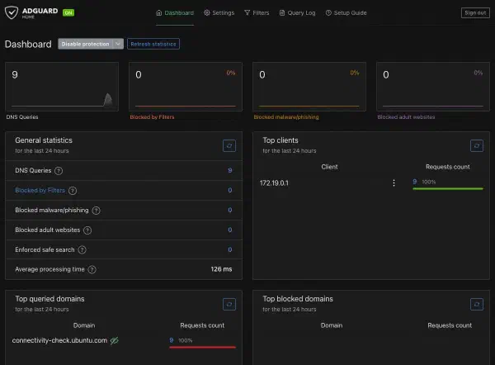The height and width of the screenshot is (365, 495).
Task: Open options menu for client 172.19.0.1
Action: [x=394, y=183]
